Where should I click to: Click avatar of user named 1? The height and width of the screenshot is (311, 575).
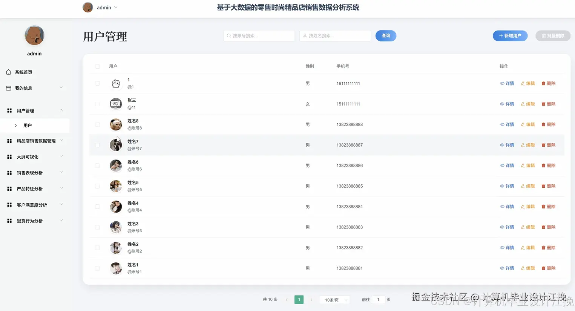pyautogui.click(x=116, y=83)
